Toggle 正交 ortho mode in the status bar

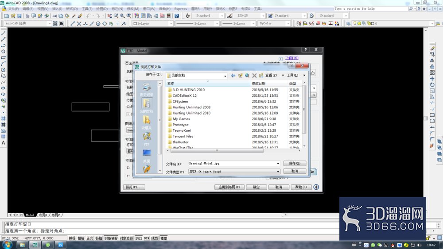click(x=89, y=238)
